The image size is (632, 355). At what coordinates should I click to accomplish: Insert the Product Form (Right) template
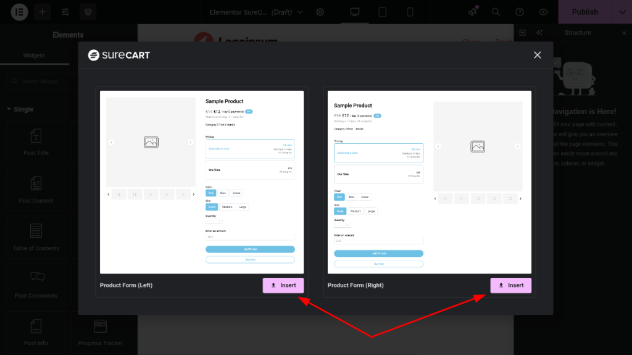tap(510, 285)
